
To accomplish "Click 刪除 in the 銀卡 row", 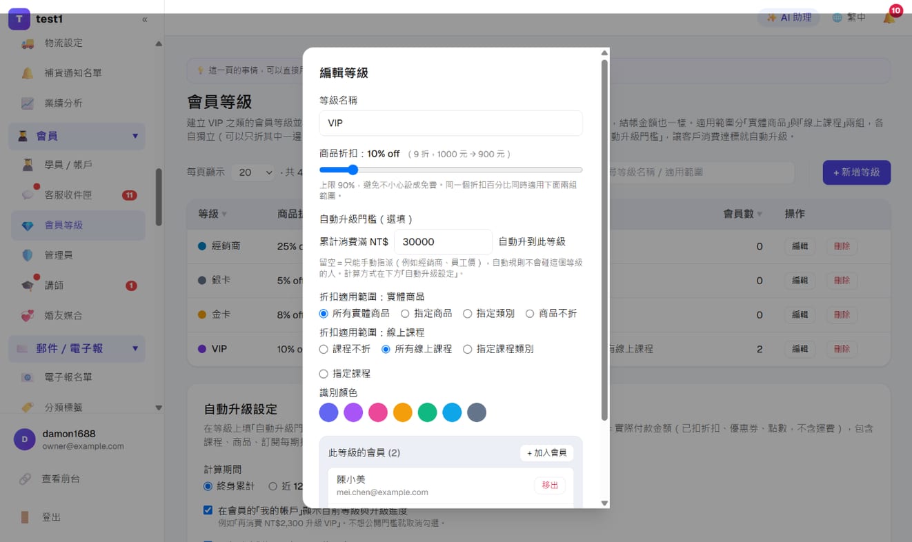I will [x=842, y=281].
